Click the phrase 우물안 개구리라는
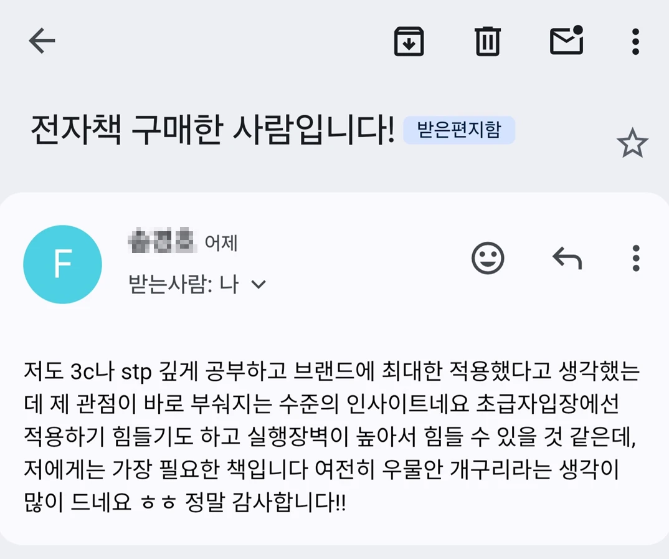Viewport: 669px width, 559px height. tap(411, 470)
